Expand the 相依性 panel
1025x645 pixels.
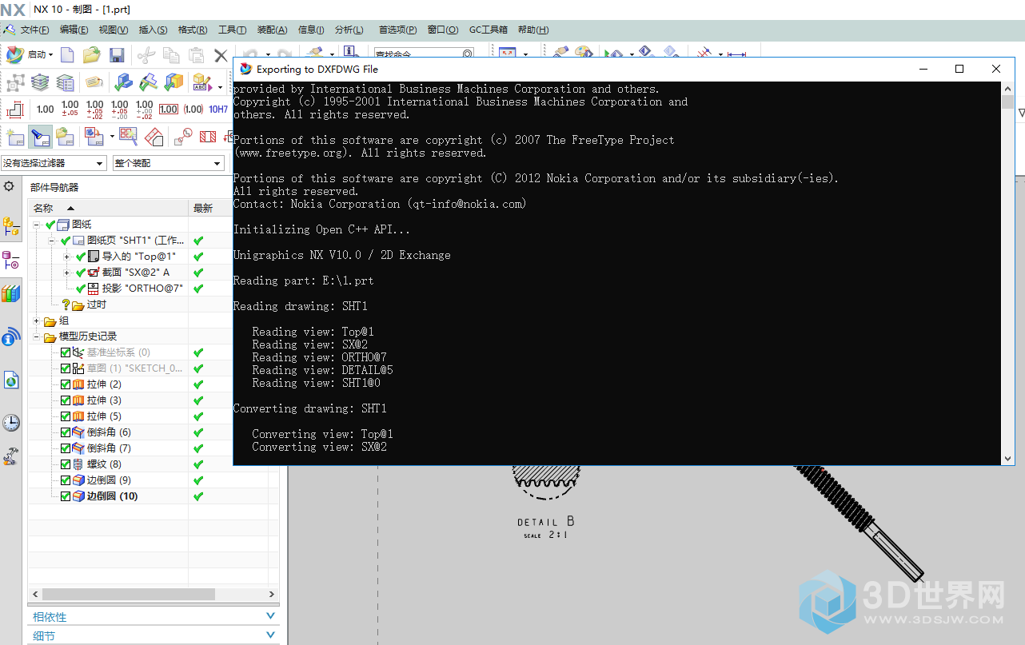(x=154, y=617)
